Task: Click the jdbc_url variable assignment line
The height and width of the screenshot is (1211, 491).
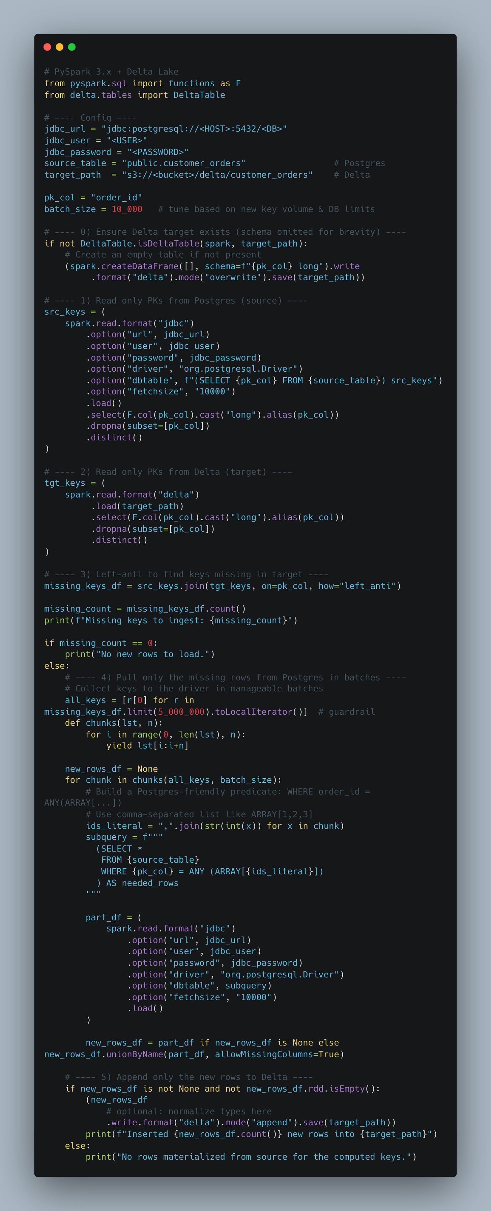Action: [x=166, y=129]
